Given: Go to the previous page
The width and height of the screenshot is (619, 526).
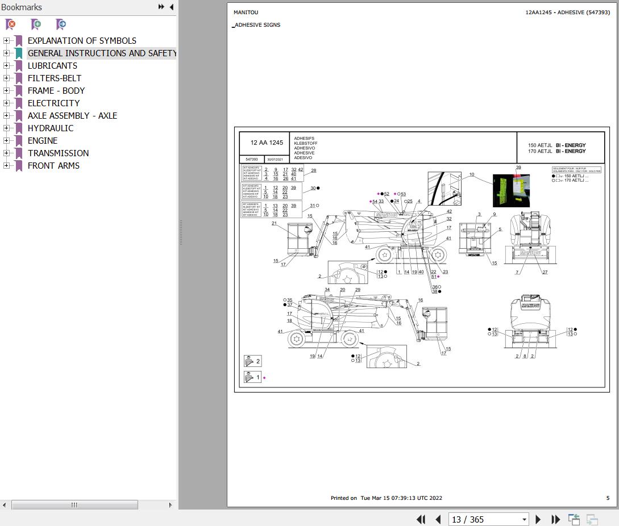Looking at the screenshot, I should coord(438,519).
